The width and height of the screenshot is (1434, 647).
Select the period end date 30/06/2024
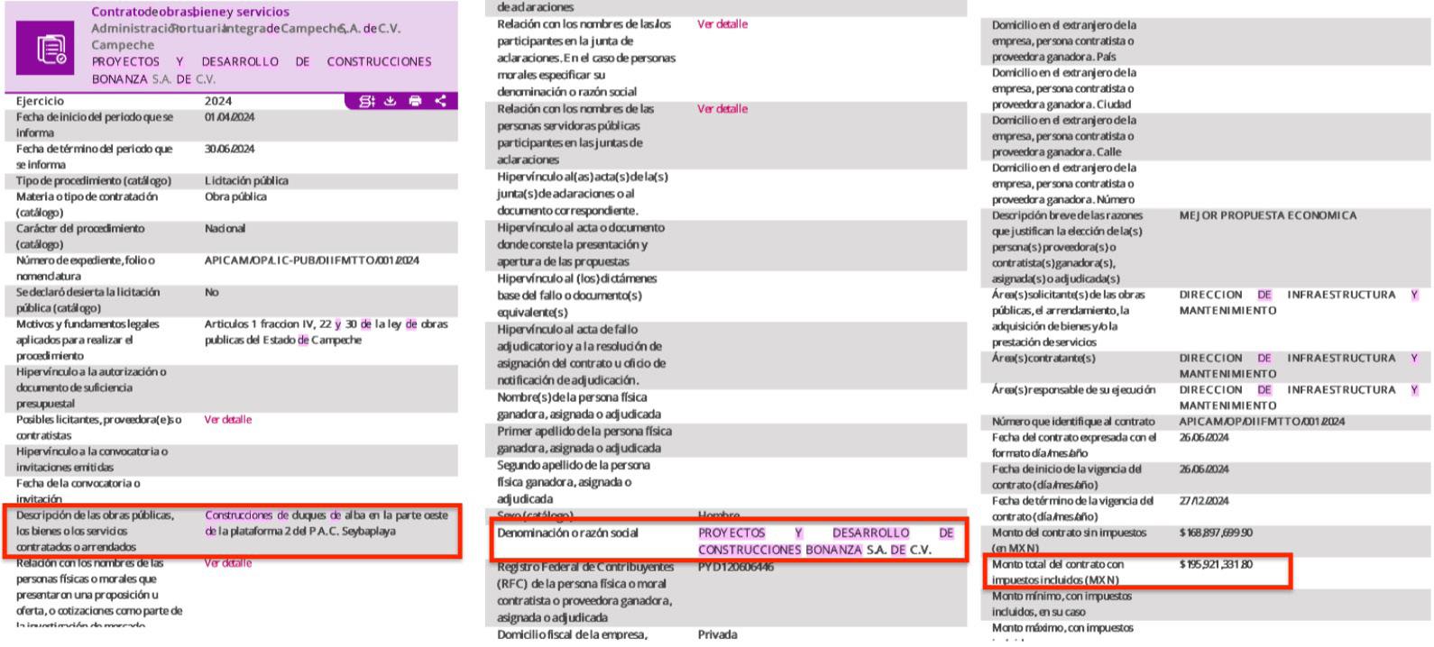[x=229, y=149]
